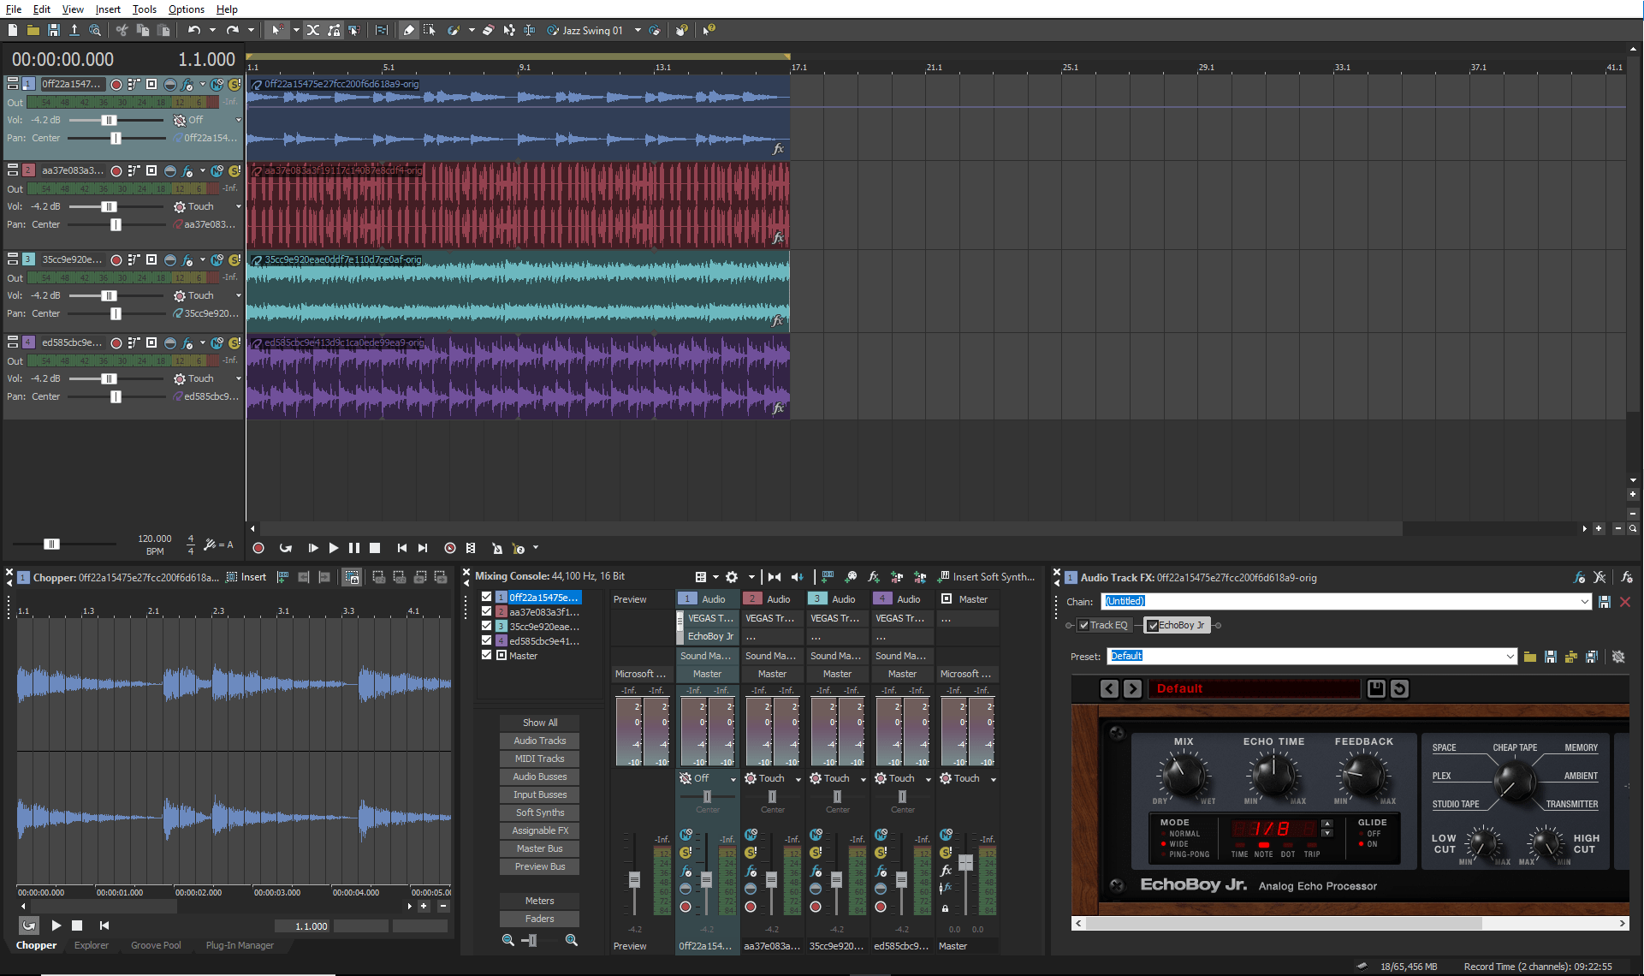
Task: Open track 2 Touch automation dropdown arrow
Action: 238,207
